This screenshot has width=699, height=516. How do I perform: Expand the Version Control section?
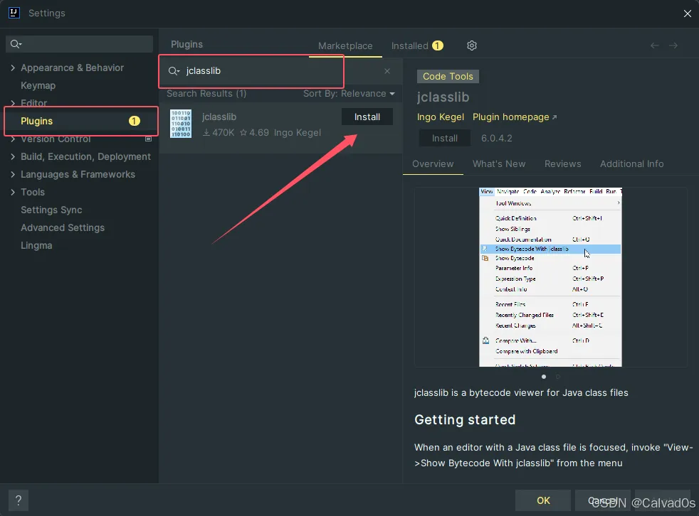[13, 139]
